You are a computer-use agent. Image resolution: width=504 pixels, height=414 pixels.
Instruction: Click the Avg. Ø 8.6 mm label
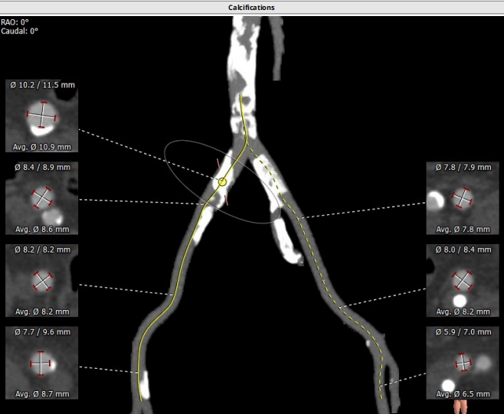coord(42,229)
